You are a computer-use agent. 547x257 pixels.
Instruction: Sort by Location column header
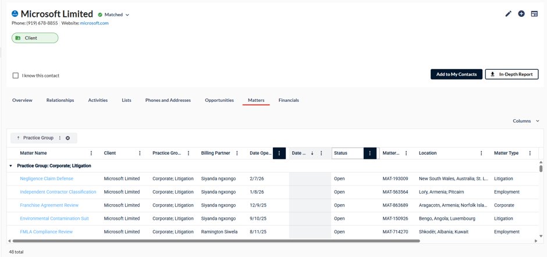coord(428,153)
